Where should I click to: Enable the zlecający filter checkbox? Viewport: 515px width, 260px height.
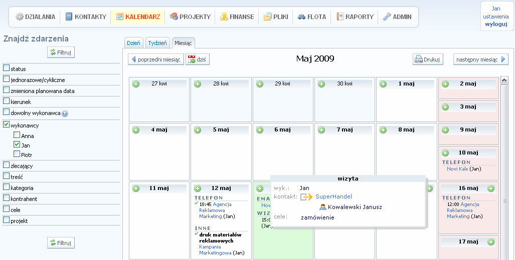6,165
